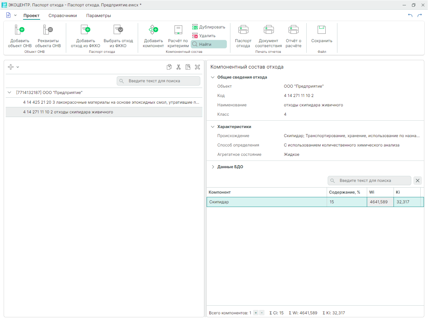Sort by Компонент column header
The image size is (428, 321).
tap(266, 192)
